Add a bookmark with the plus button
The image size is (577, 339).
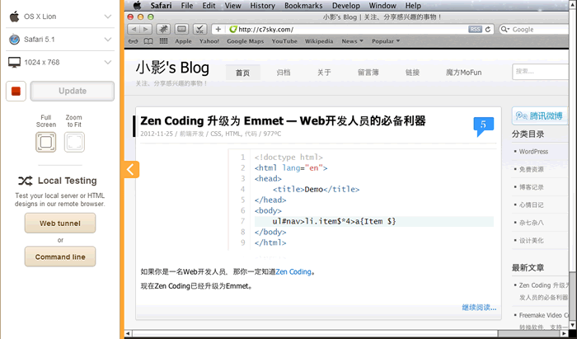218,30
